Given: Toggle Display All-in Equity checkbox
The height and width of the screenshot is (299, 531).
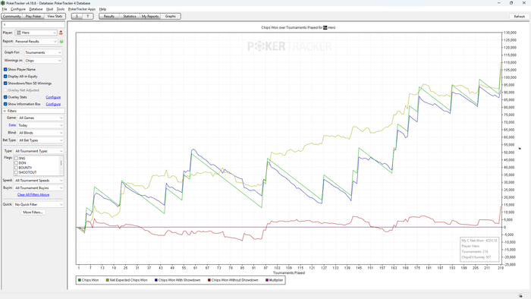Looking at the screenshot, I should click(5, 77).
